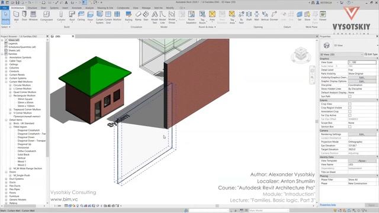Select the Wall tool in ribbon
Viewport: 379px width, 213px height.
(16, 16)
